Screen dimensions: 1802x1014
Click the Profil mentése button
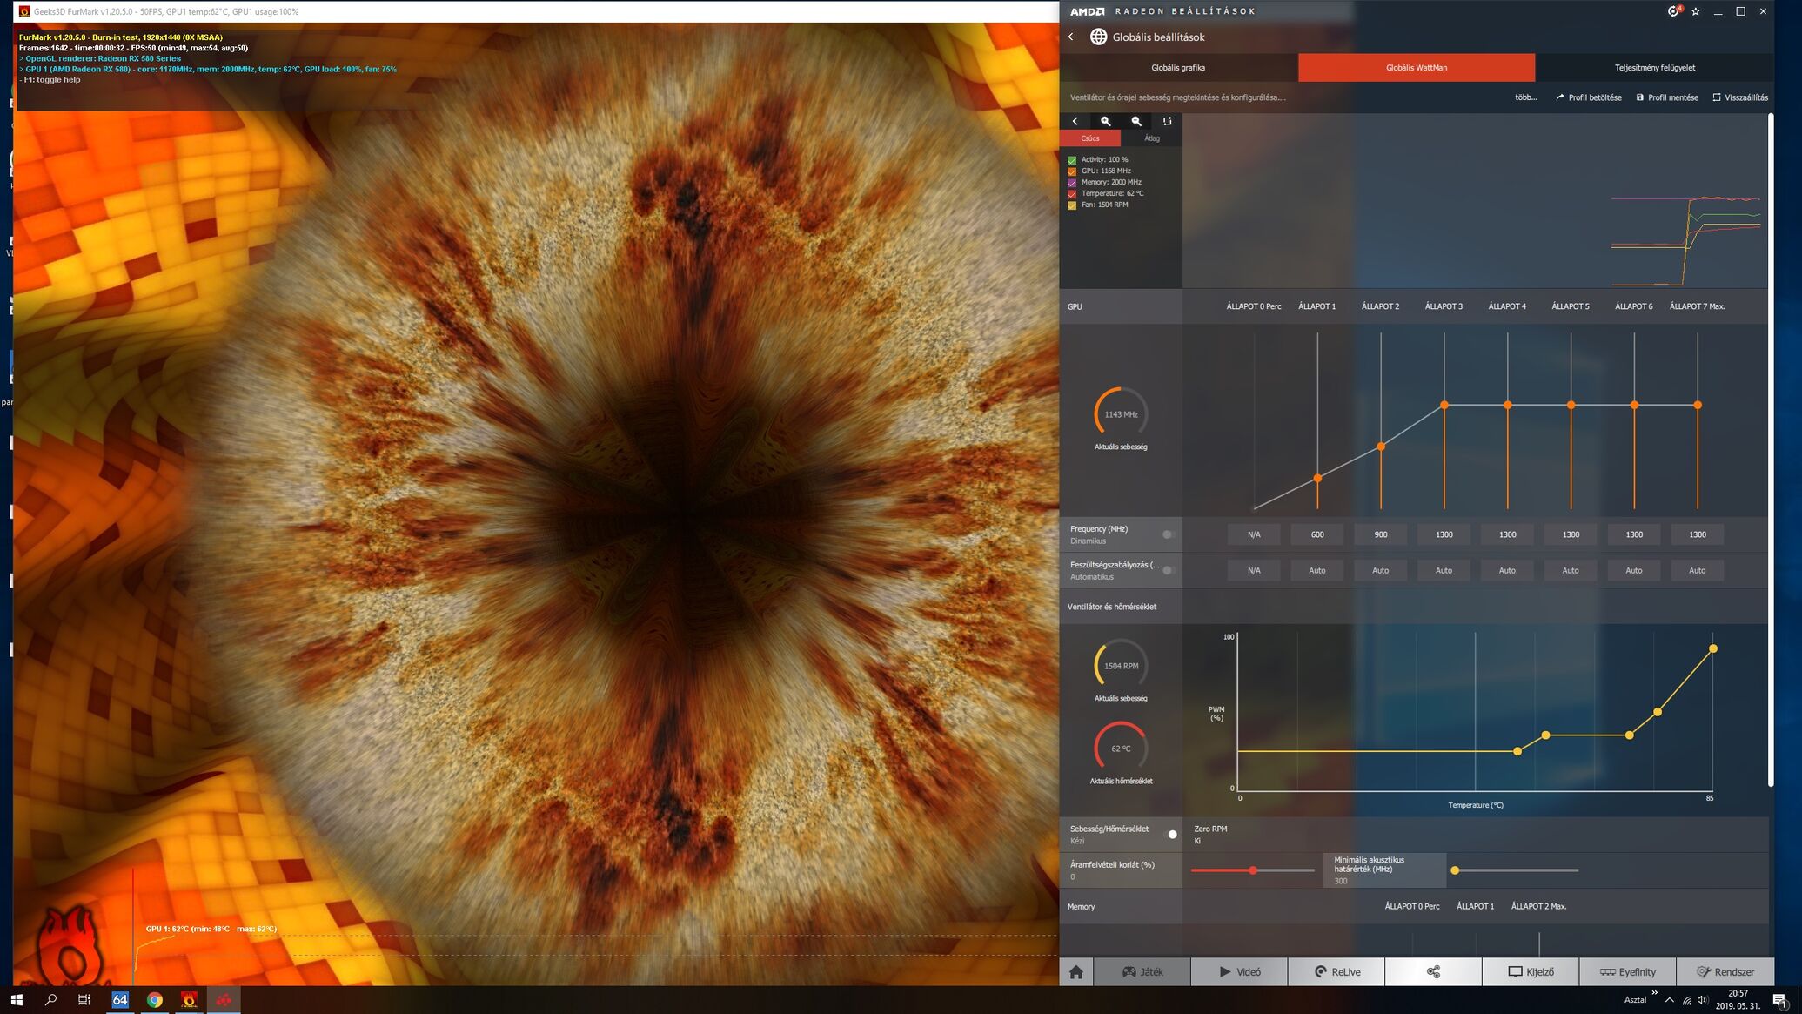(1667, 97)
